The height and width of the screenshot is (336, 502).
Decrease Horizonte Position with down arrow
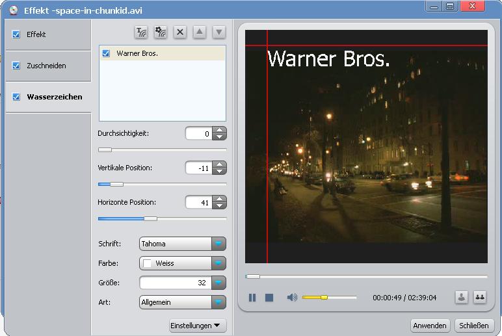click(x=219, y=206)
